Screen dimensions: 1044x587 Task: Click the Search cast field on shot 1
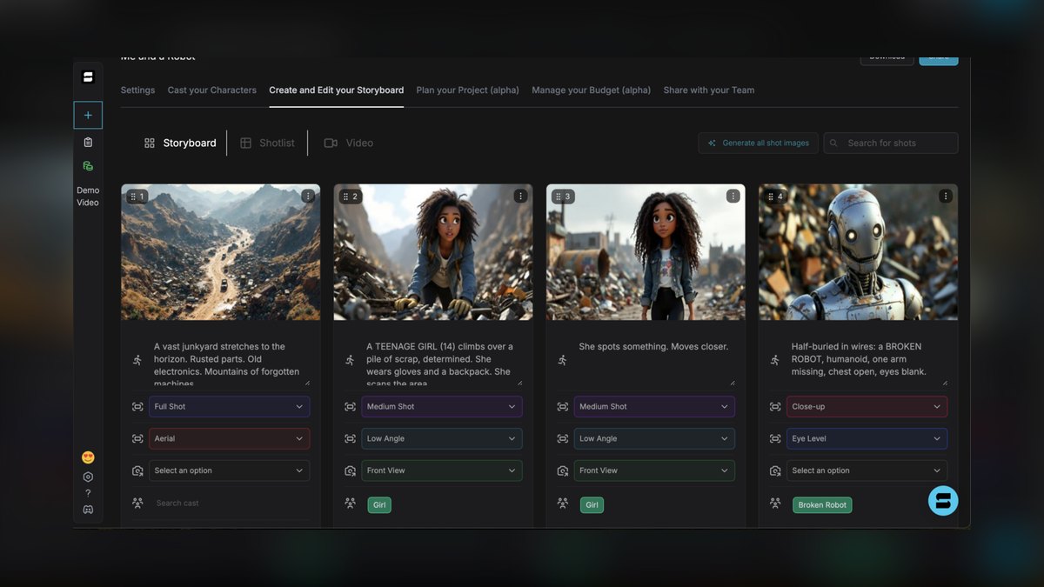[230, 503]
